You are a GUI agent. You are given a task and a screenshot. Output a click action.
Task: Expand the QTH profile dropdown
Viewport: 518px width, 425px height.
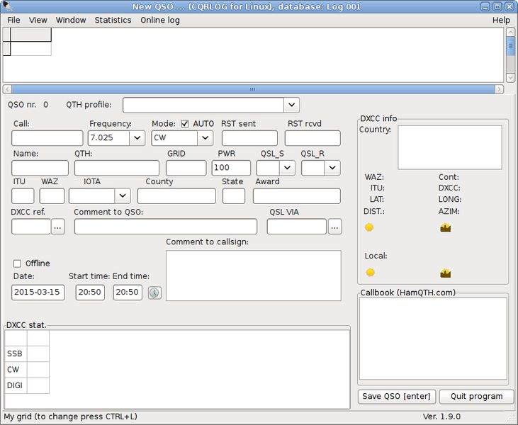(x=291, y=105)
